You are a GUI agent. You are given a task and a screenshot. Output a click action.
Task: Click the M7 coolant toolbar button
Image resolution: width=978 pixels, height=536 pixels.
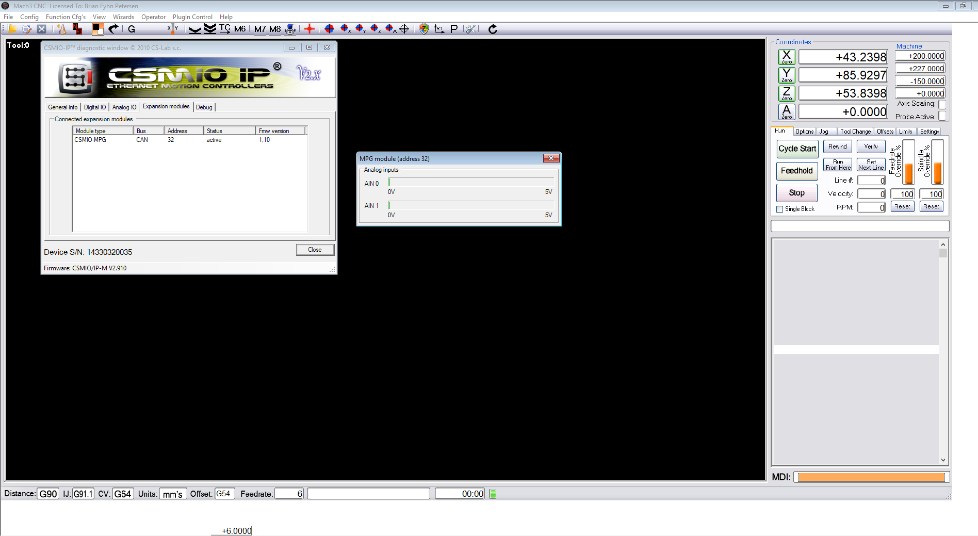260,29
